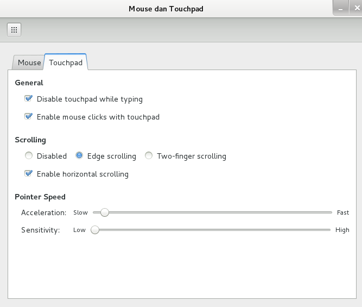Viewport: 362px width, 307px height.
Task: Choose the Edge scrolling radio option
Action: coord(79,156)
